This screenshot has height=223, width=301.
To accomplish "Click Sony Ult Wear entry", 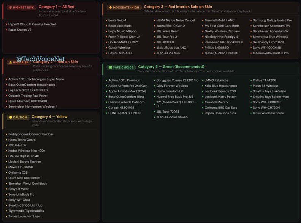I will [x=18, y=189].
